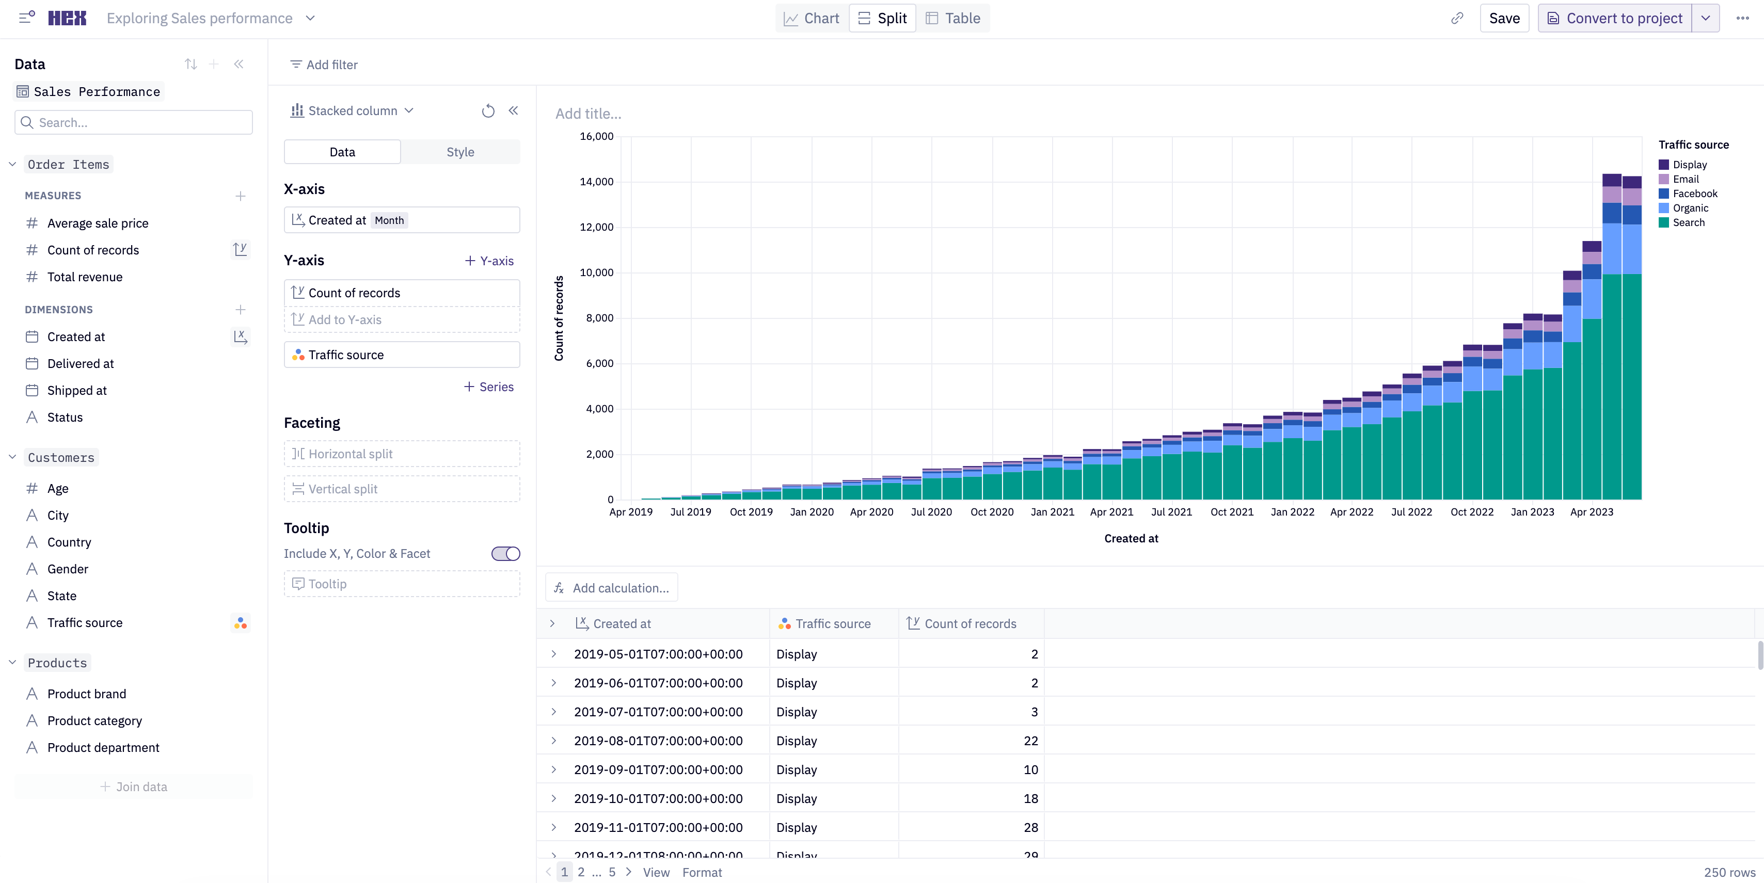The height and width of the screenshot is (883, 1764).
Task: Click Add filter
Action: 324,65
